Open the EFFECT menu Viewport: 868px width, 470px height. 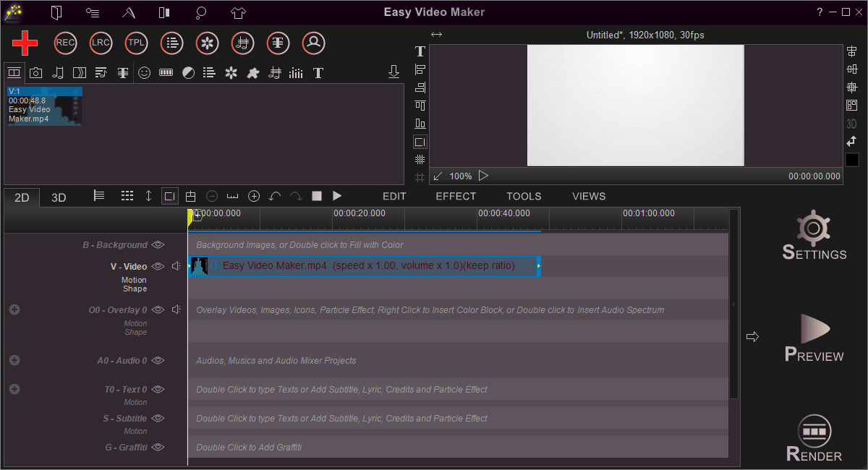pyautogui.click(x=456, y=196)
